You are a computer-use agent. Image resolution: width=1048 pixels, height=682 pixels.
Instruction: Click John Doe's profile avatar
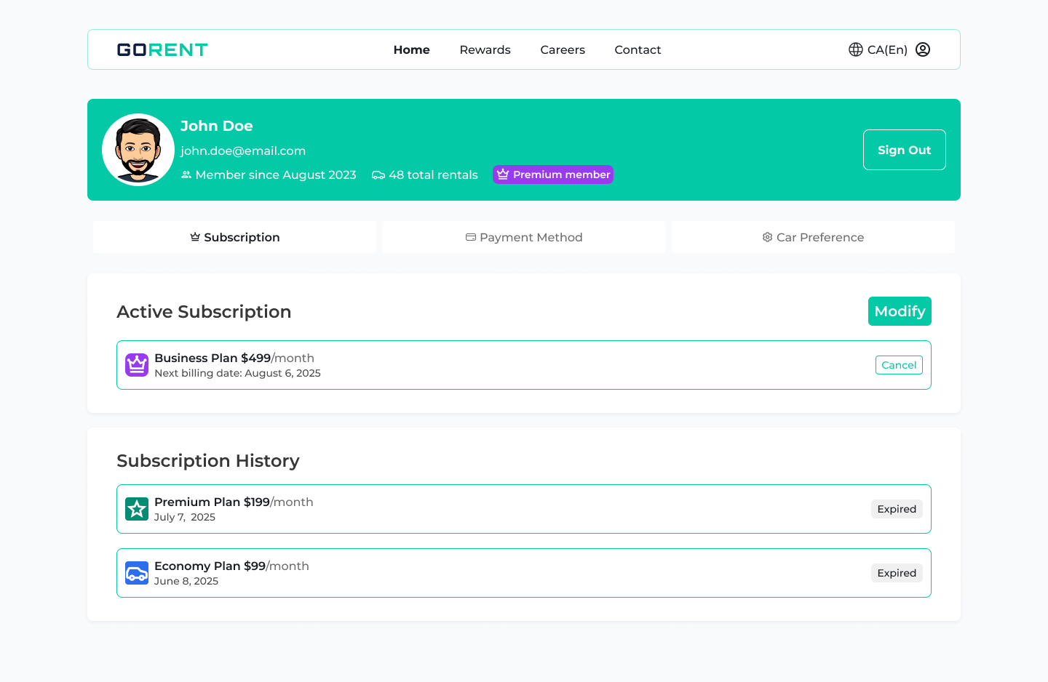click(x=138, y=150)
